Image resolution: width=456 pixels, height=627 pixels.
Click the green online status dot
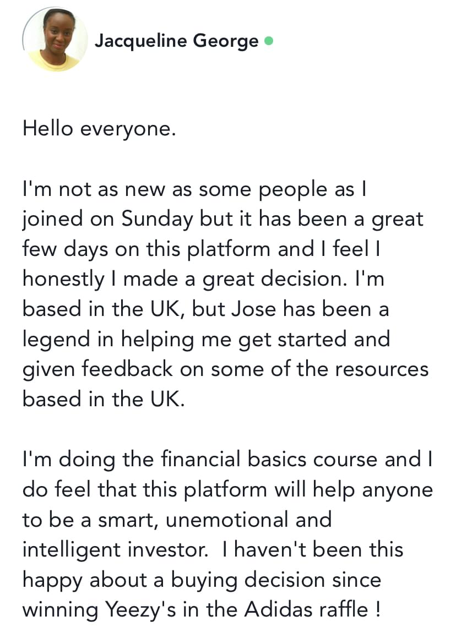(269, 41)
